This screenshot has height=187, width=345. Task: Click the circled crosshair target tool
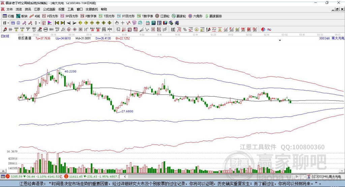click(x=69, y=30)
